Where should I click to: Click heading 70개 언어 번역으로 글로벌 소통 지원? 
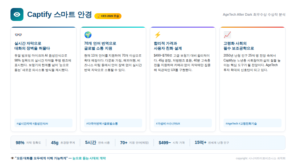point(100,46)
